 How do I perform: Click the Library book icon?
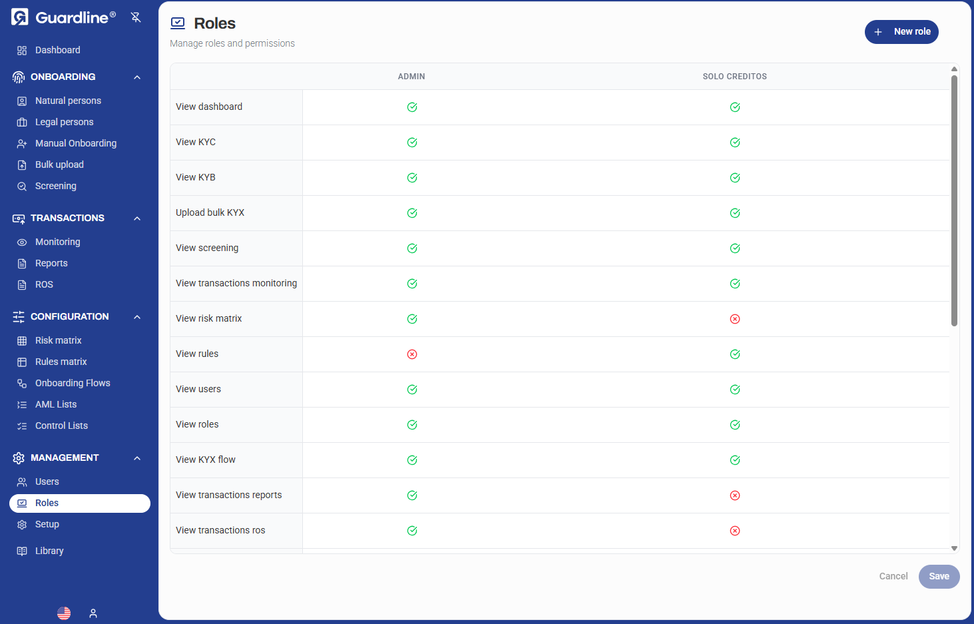point(22,551)
